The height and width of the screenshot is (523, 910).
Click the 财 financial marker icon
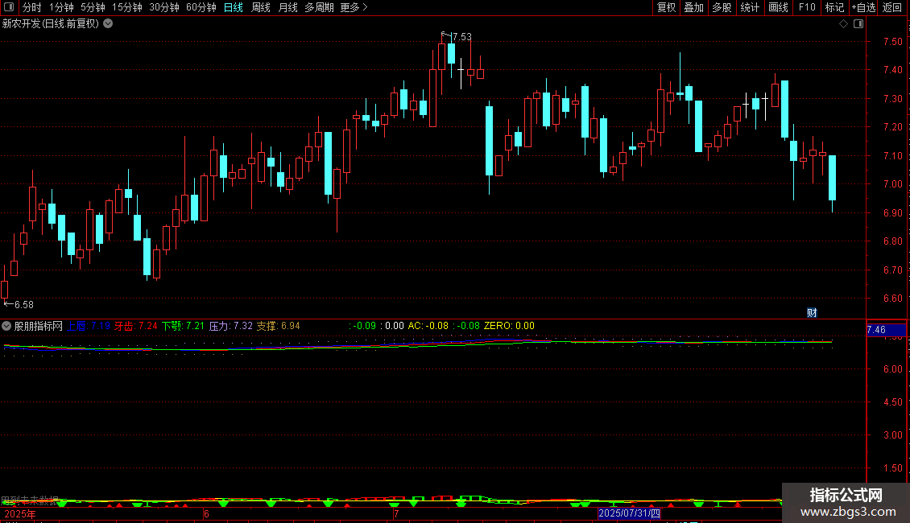(x=812, y=312)
